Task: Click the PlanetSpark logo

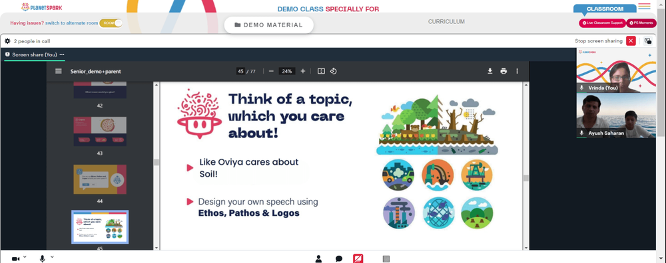Action: pos(41,7)
